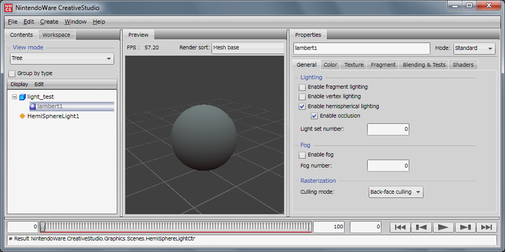Switch to the Texture tab
Screen dimensions: 505x252
click(353, 65)
